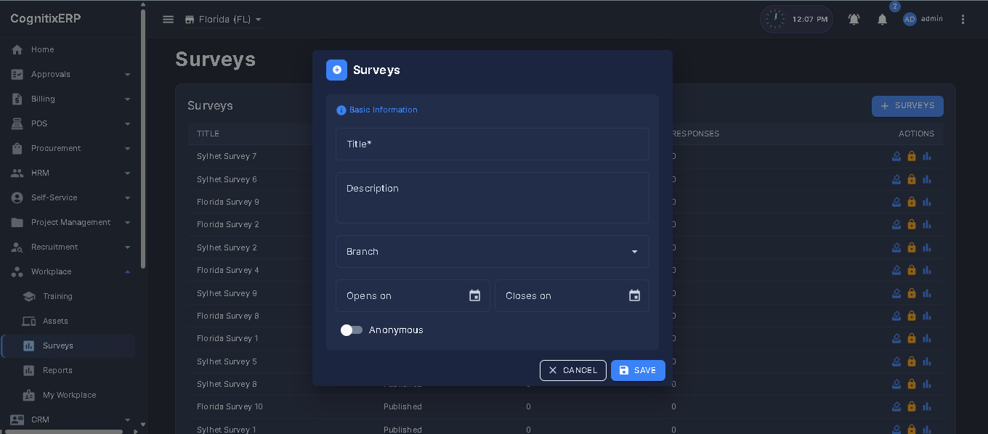This screenshot has width=988, height=434.
Task: Click the Save button
Action: (638, 370)
